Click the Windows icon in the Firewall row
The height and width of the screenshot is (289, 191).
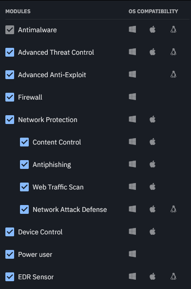[x=133, y=97]
